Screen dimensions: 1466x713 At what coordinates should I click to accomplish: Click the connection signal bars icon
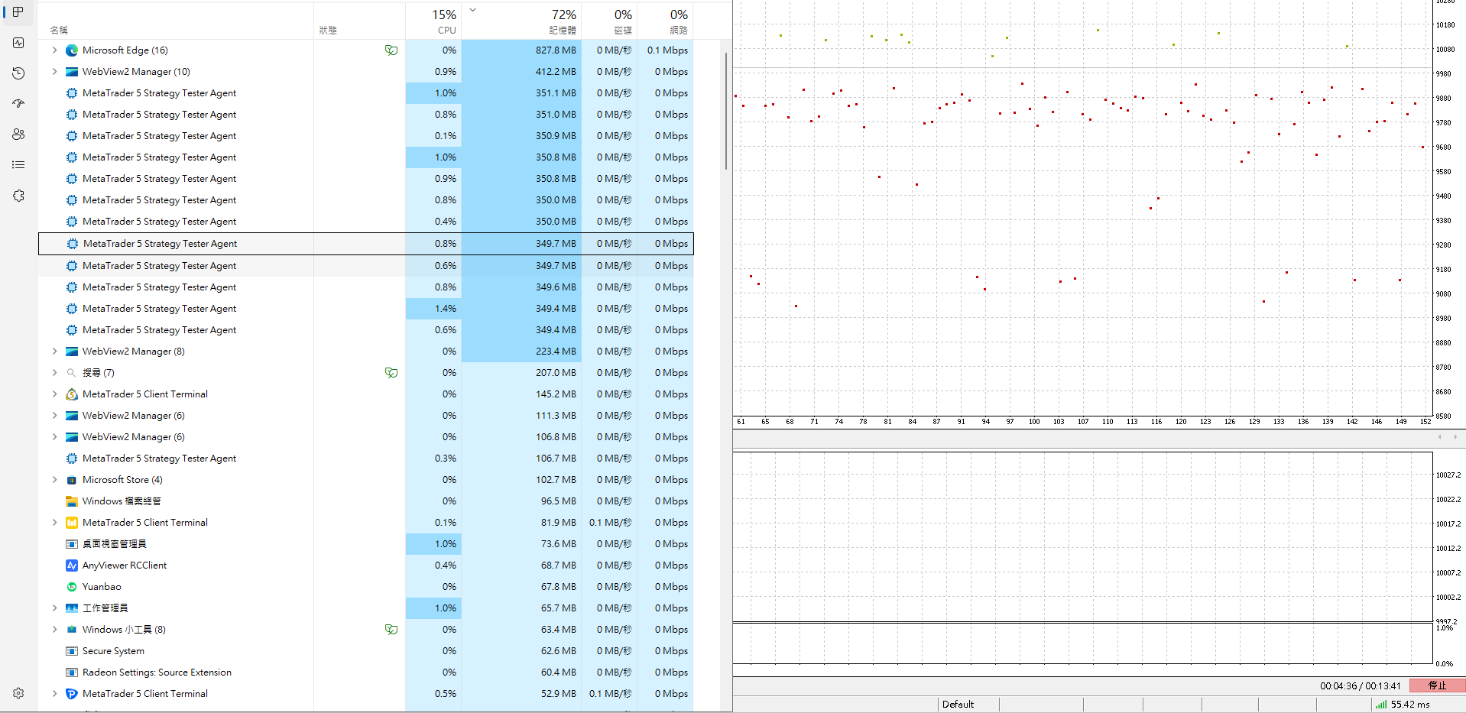(1381, 705)
